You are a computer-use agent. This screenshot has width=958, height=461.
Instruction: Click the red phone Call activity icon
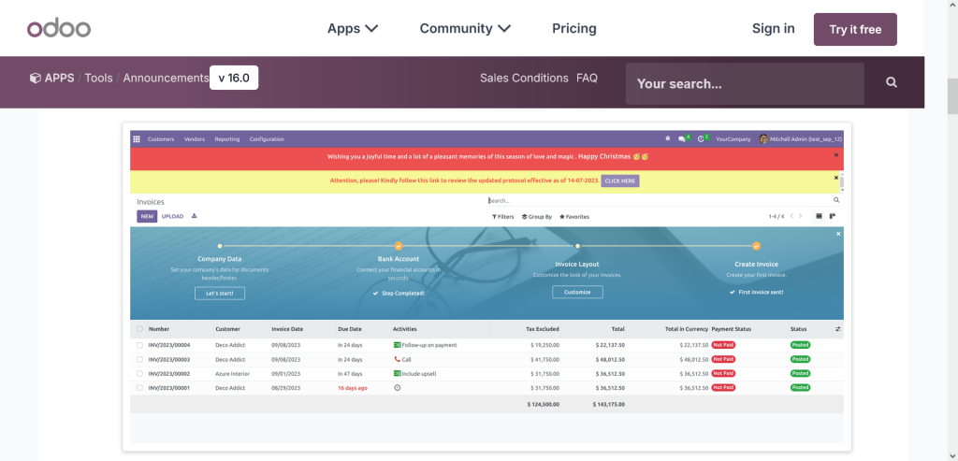[397, 359]
